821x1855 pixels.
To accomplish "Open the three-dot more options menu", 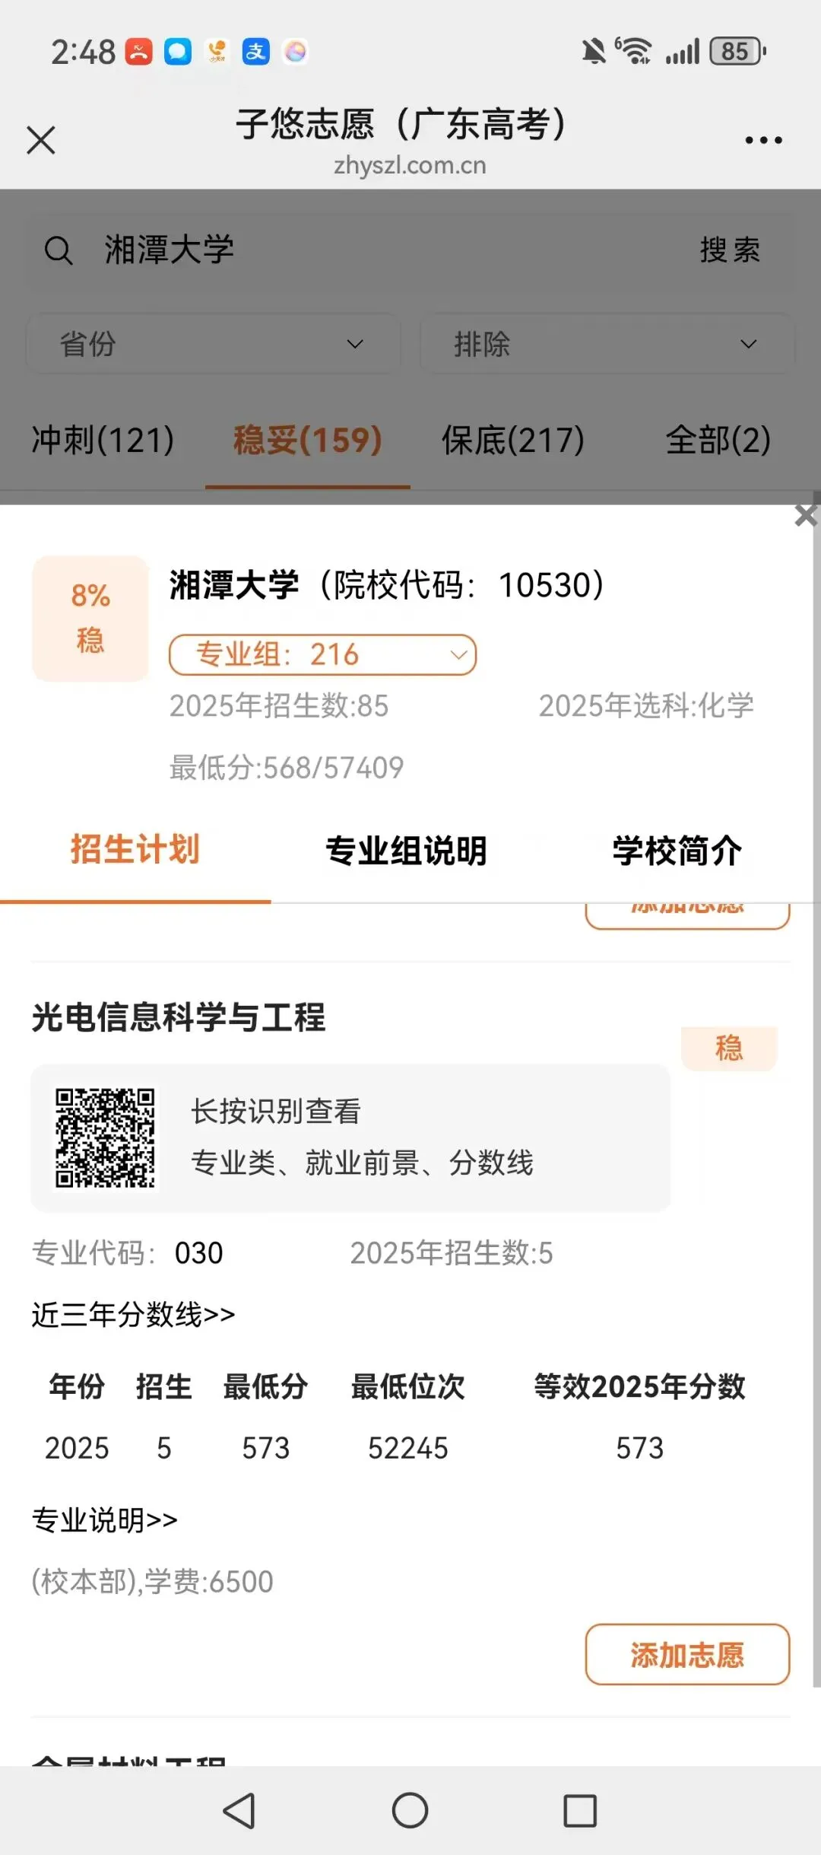I will point(763,140).
